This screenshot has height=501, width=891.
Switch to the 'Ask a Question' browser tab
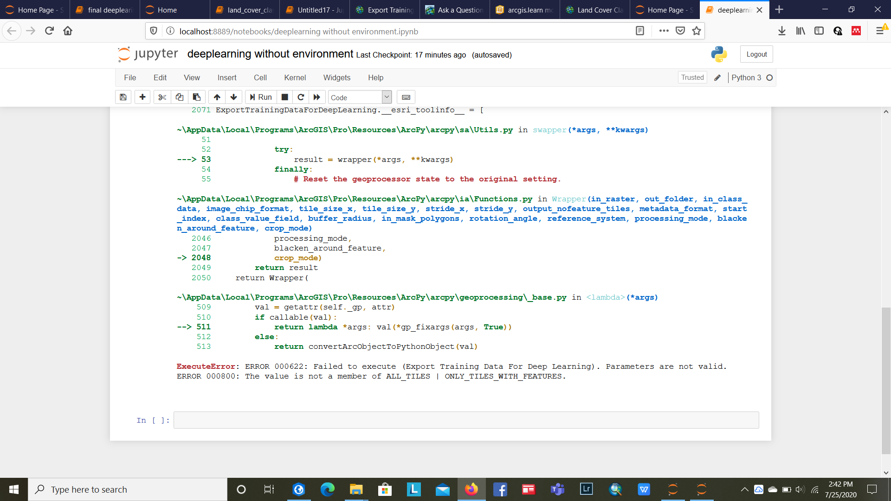click(x=455, y=10)
